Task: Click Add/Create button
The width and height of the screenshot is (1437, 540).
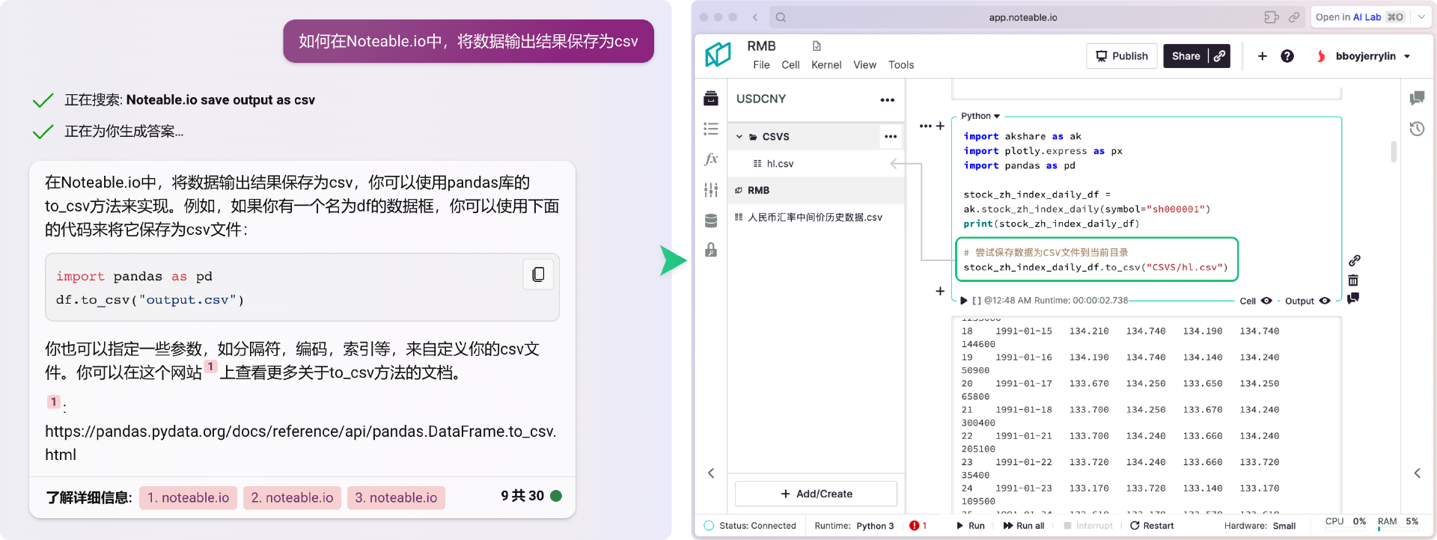Action: [816, 494]
